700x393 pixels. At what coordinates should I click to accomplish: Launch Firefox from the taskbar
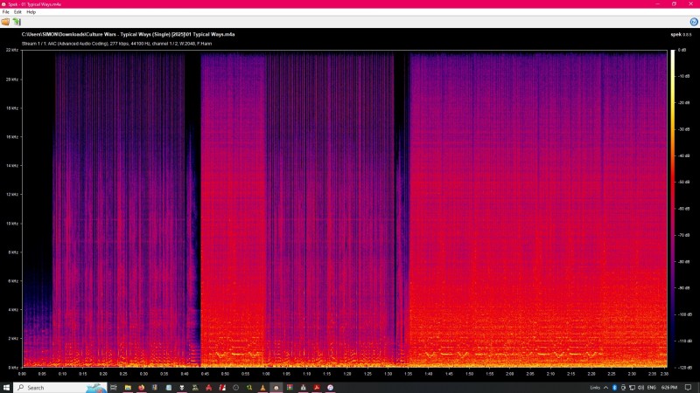142,387
